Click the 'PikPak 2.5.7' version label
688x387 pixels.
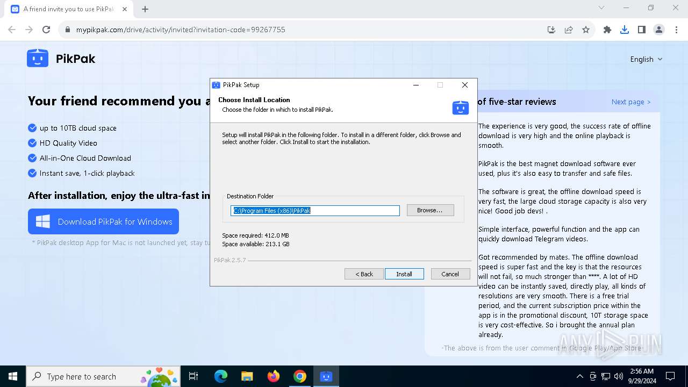click(x=230, y=260)
